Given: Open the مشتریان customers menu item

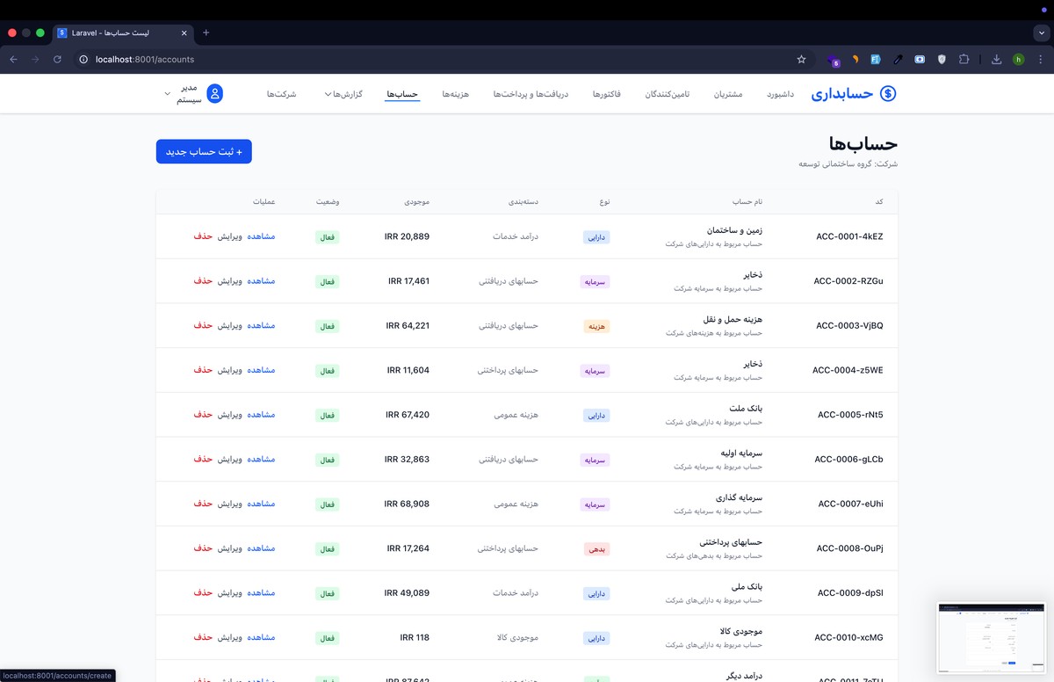Looking at the screenshot, I should tap(727, 94).
